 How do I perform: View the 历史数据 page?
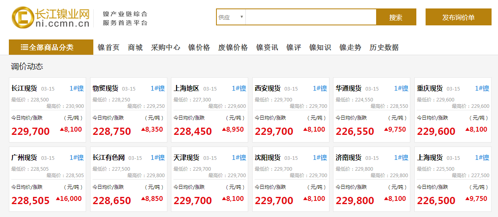coord(384,48)
